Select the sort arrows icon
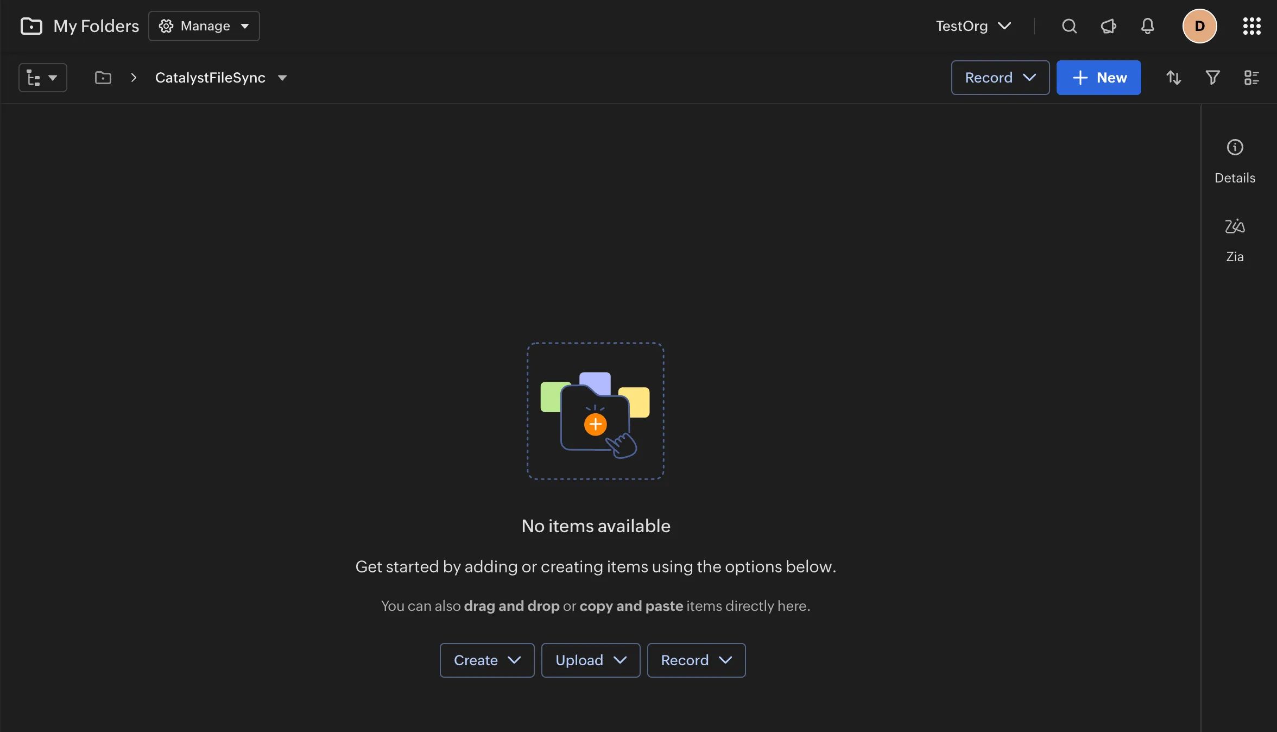Image resolution: width=1277 pixels, height=732 pixels. [1174, 78]
